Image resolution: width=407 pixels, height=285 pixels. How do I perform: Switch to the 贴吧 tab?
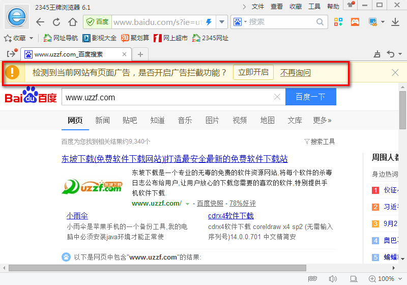pos(130,120)
